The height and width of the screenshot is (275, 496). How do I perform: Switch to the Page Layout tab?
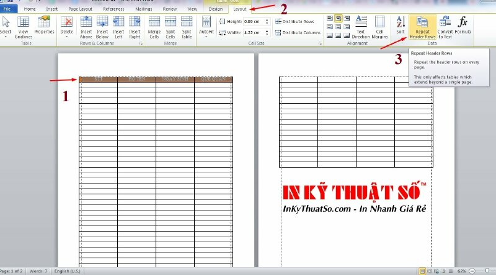81,9
